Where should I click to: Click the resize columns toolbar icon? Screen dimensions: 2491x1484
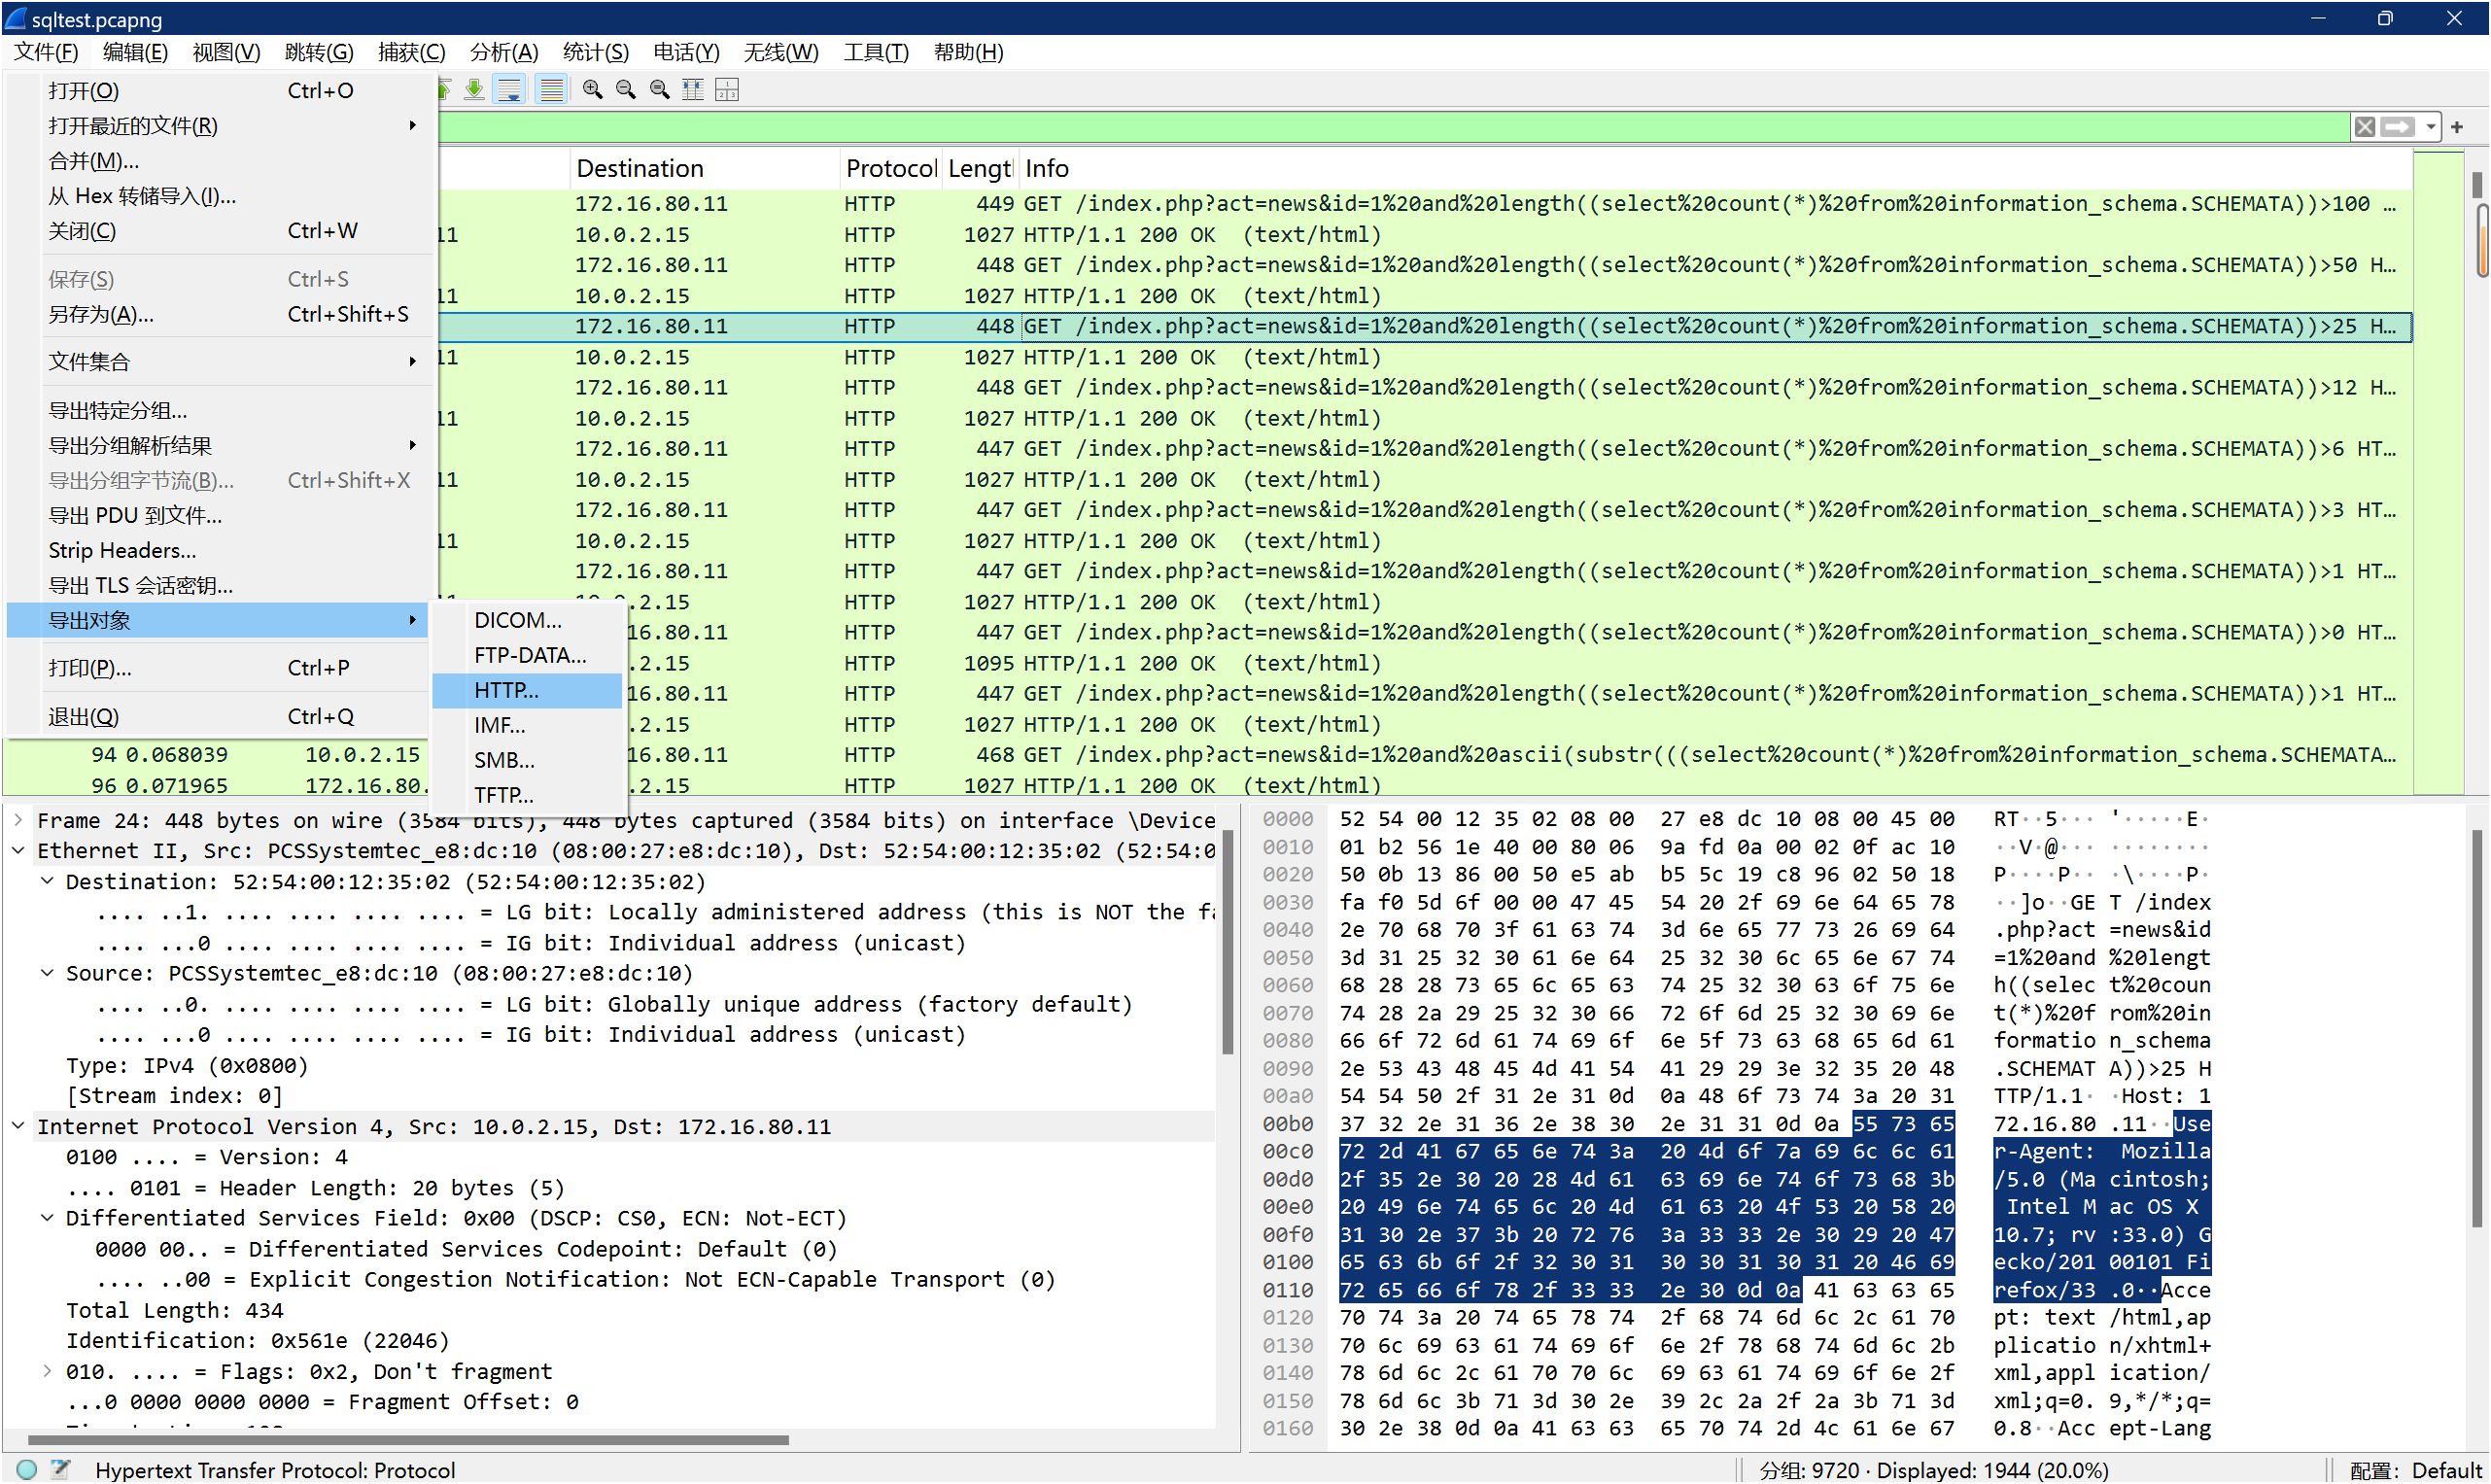[x=693, y=90]
